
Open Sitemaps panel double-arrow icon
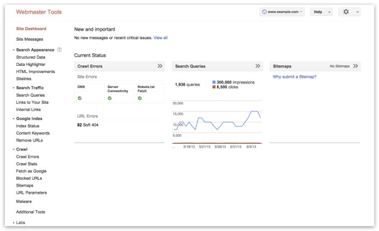[356, 66]
